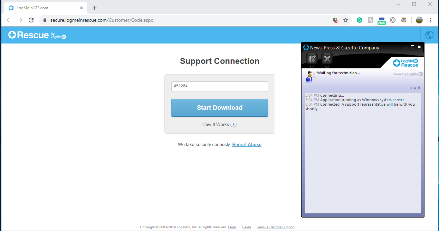The height and width of the screenshot is (231, 439).
Task: Click the Report Abuse link
Action: (247, 145)
